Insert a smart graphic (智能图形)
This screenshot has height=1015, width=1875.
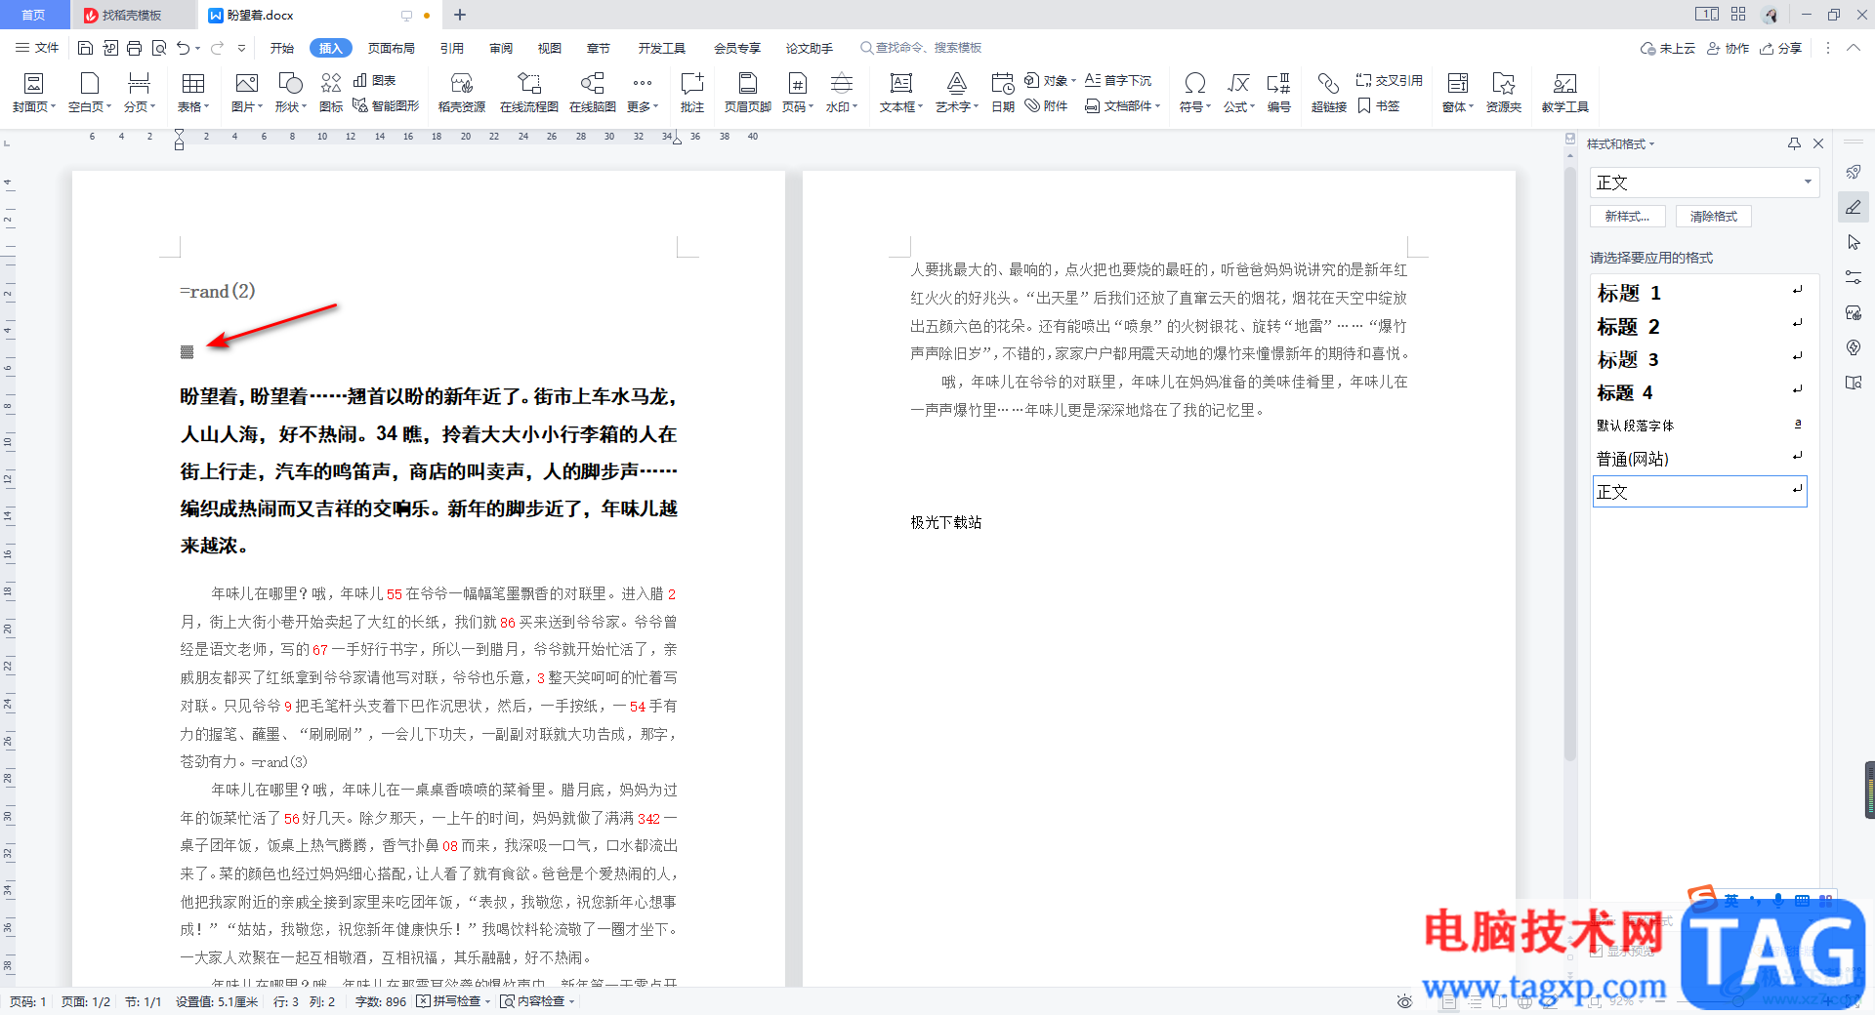point(386,105)
